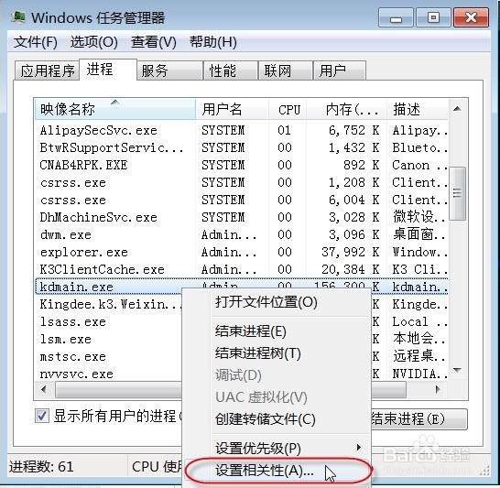Click the 进程数: 61 status bar entry
Image resolution: width=500 pixels, height=488 pixels.
(41, 467)
